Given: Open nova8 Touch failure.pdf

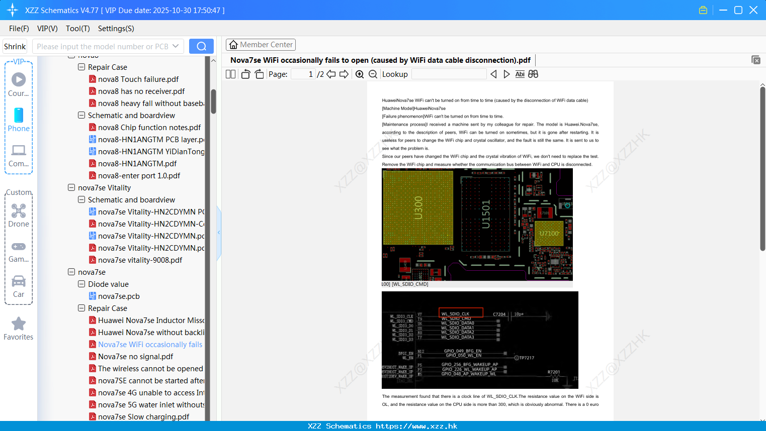Looking at the screenshot, I should 138,79.
